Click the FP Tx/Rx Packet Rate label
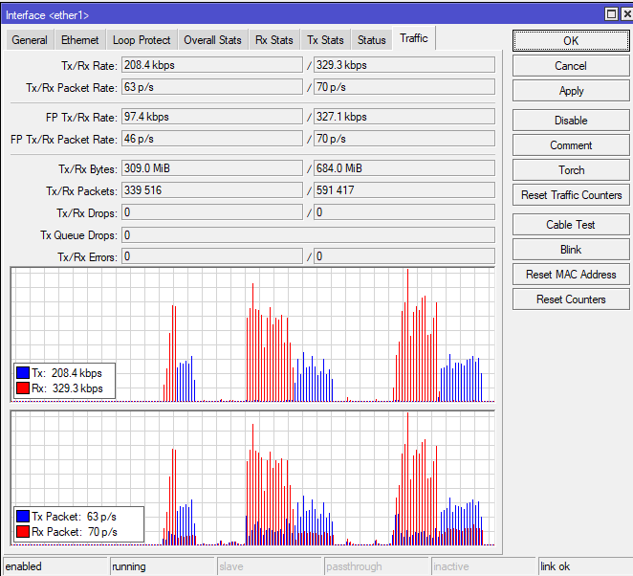This screenshot has height=576, width=633. (x=64, y=140)
